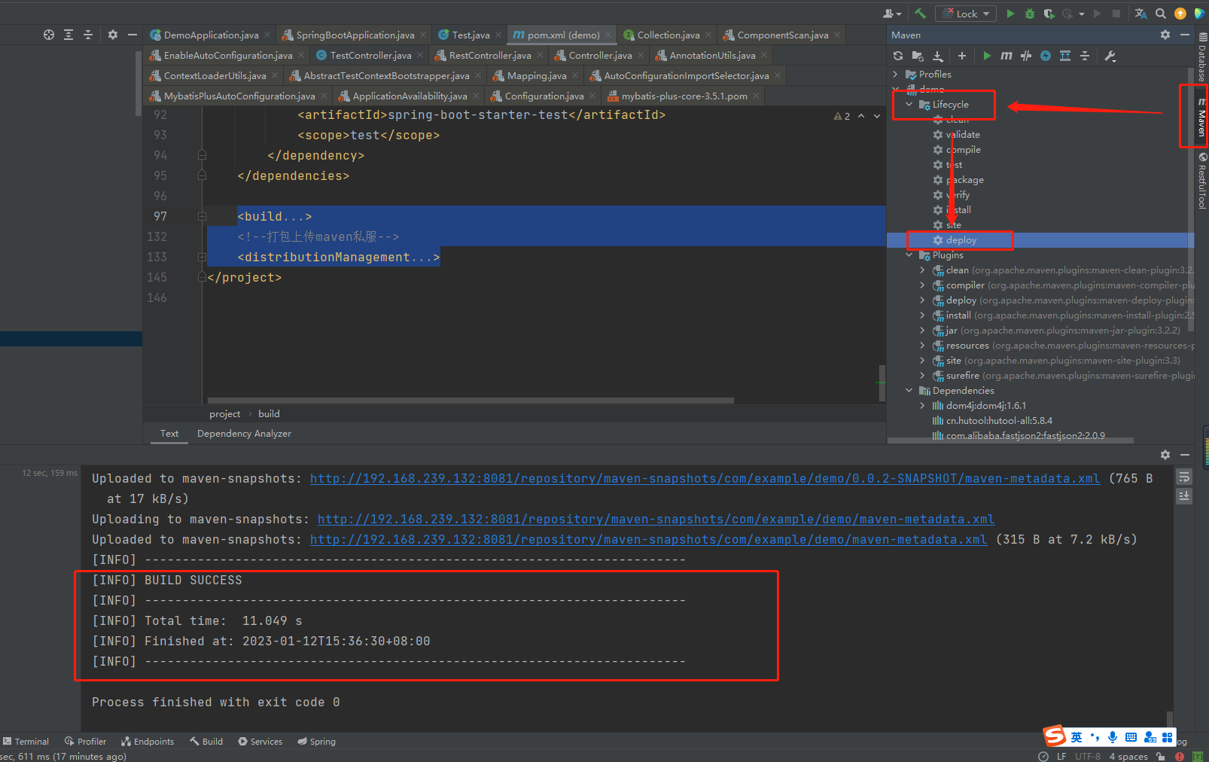Select 'project' in the breadcrumb bar
Viewport: 1209px width, 762px height.
pyautogui.click(x=224, y=414)
